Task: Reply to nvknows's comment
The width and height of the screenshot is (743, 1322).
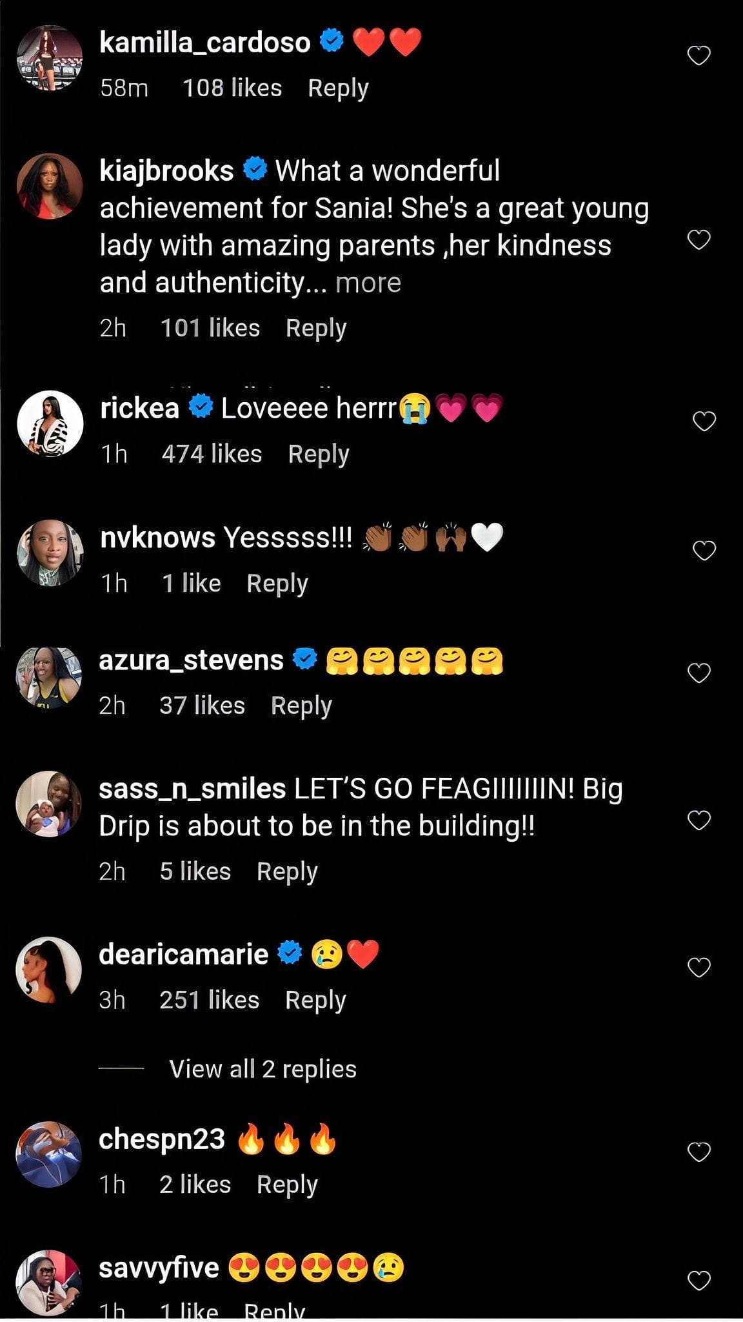Action: 277,582
